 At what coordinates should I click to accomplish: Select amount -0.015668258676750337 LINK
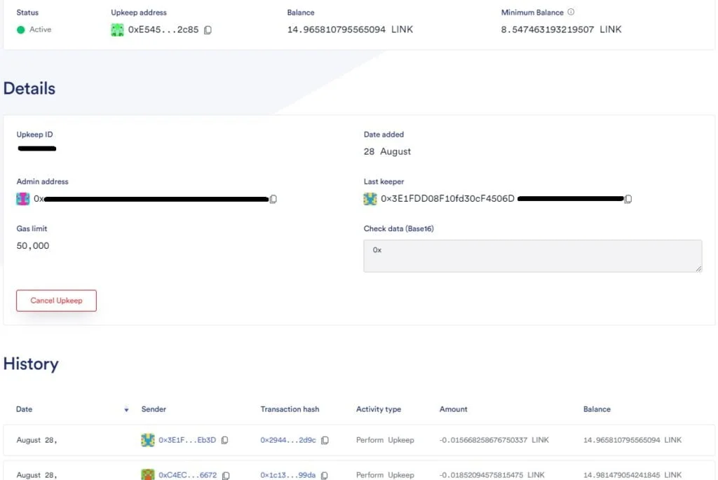[x=494, y=440]
